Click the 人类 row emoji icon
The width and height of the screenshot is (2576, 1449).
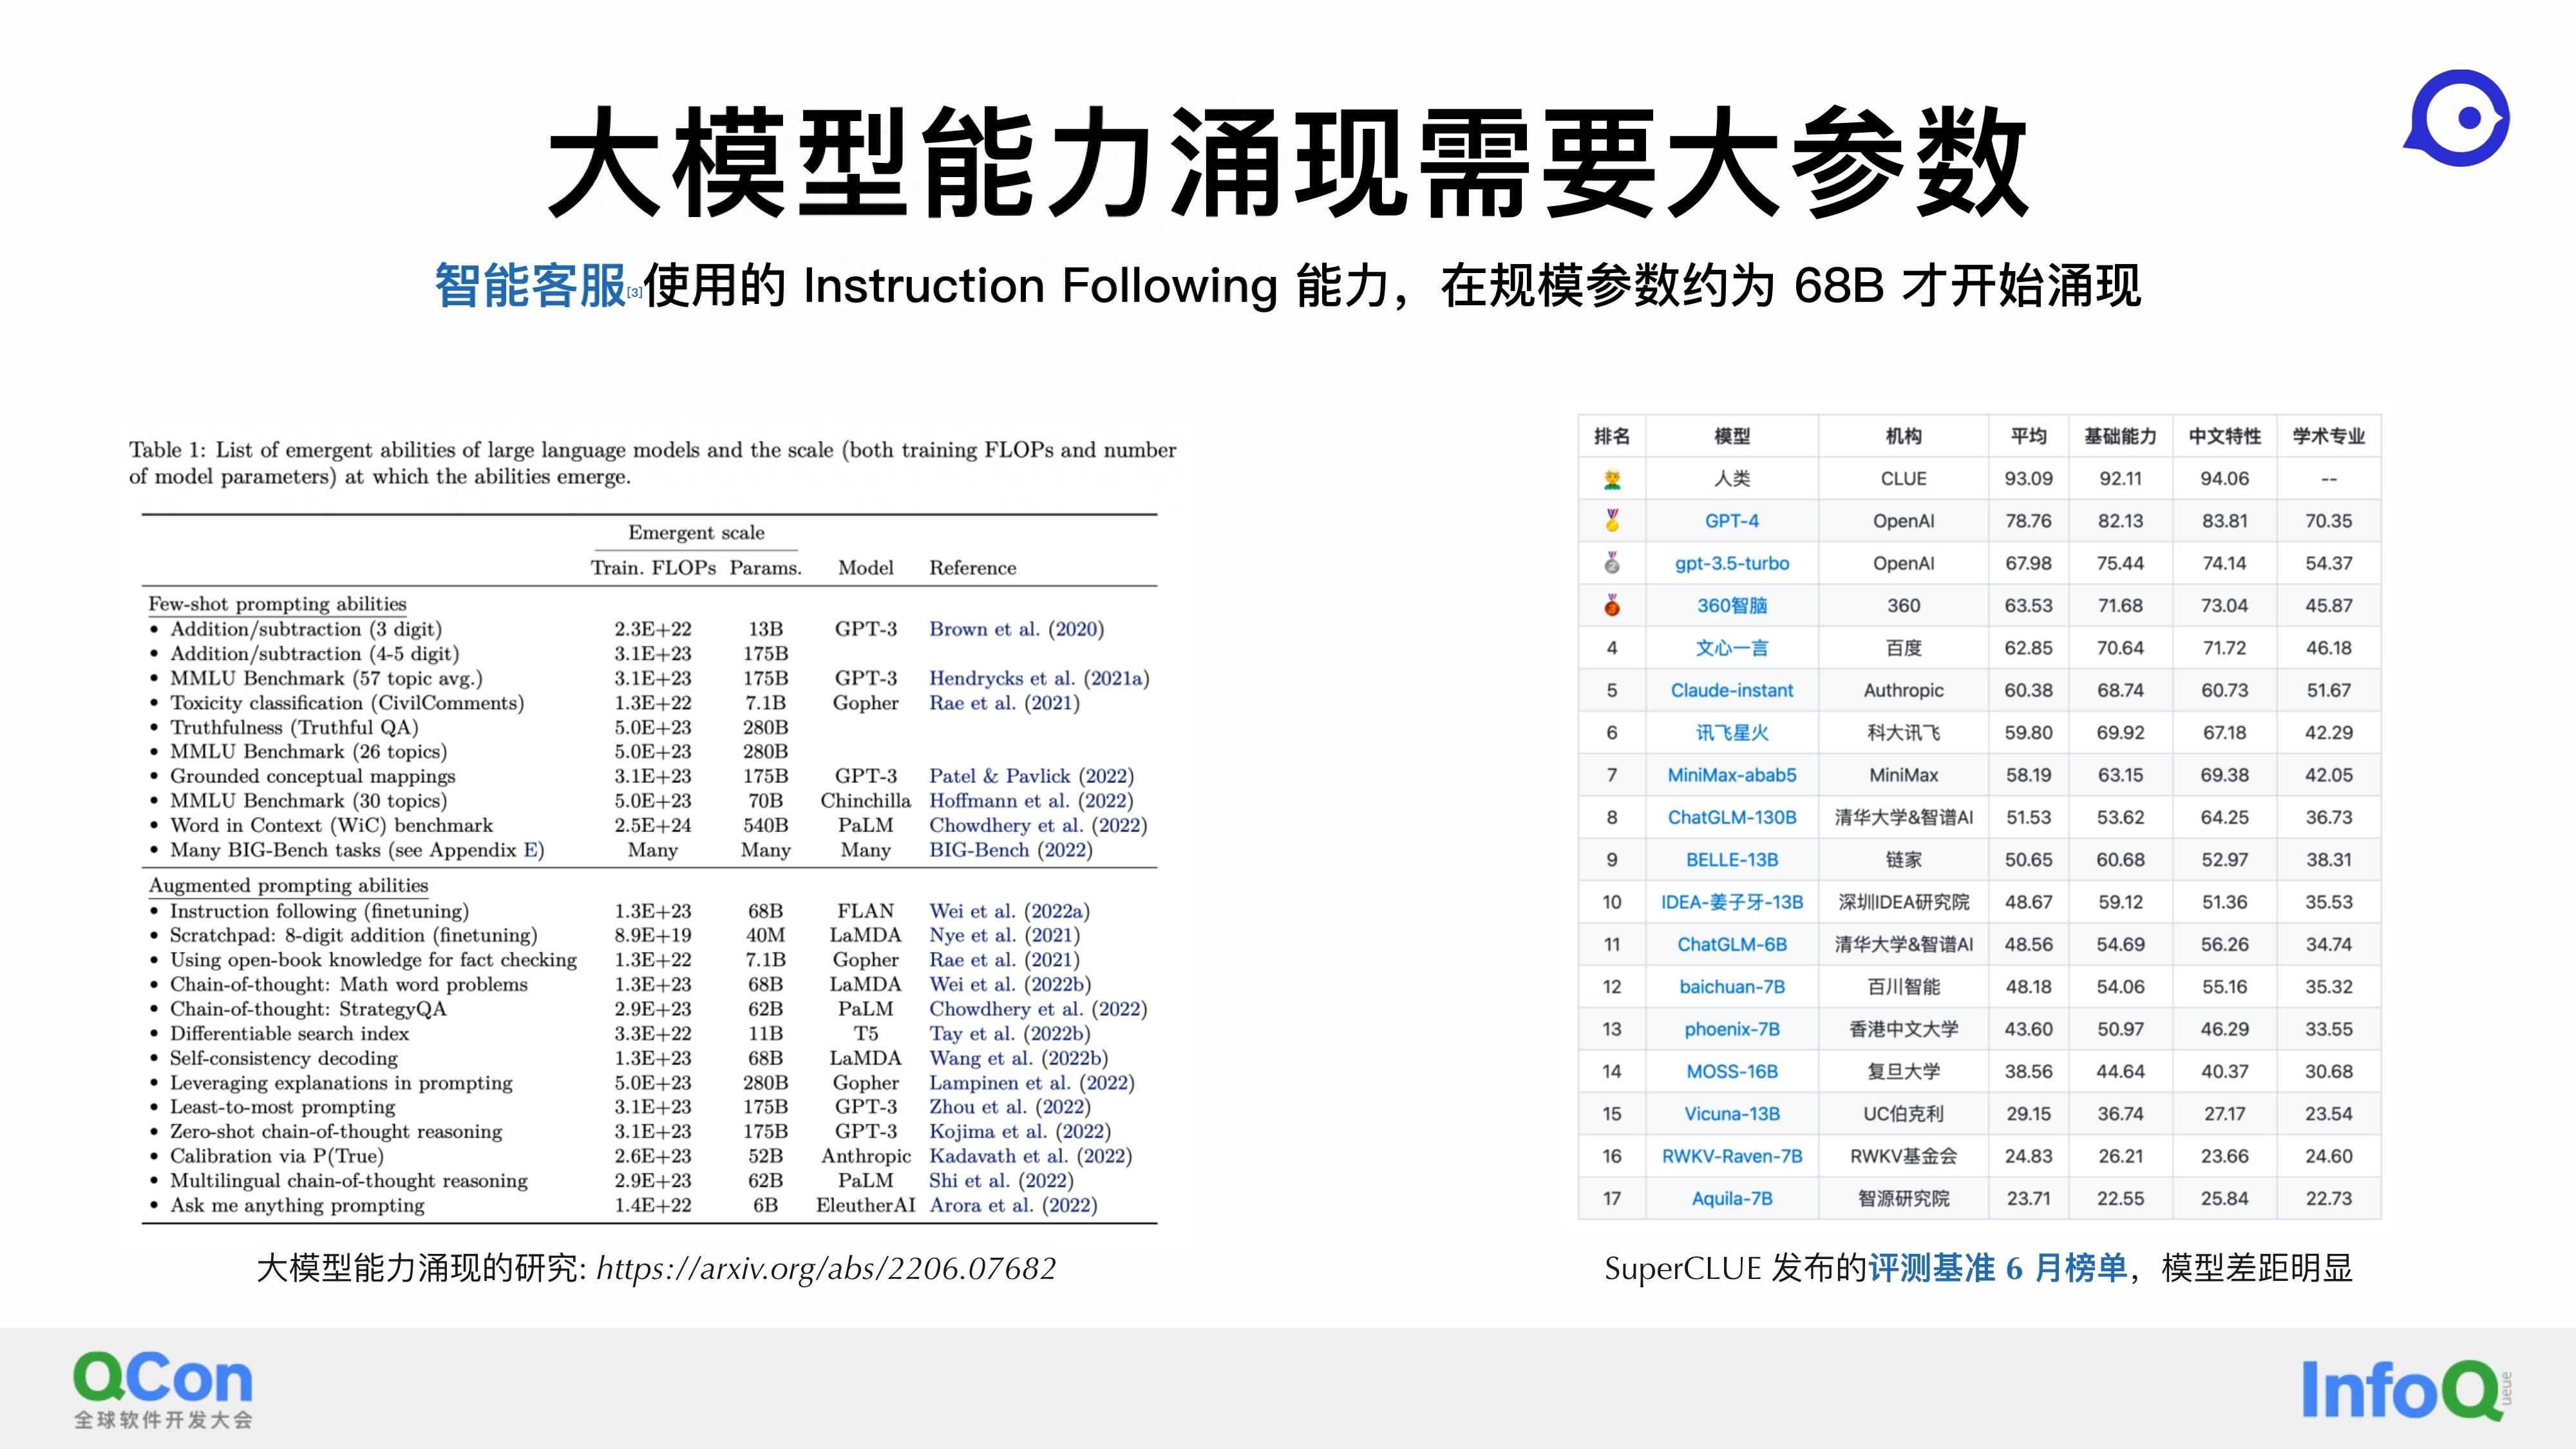coord(1612,479)
